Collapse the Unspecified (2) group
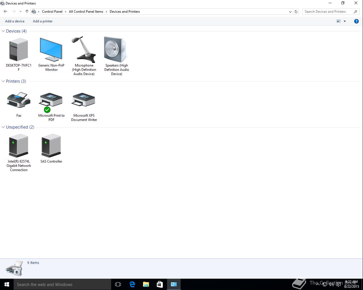The image size is (363, 290). (x=3, y=127)
